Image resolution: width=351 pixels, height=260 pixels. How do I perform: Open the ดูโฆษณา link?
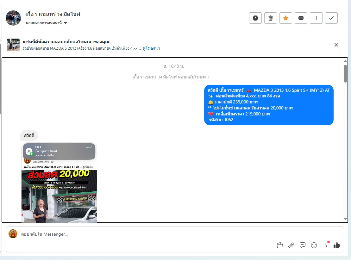point(151,48)
